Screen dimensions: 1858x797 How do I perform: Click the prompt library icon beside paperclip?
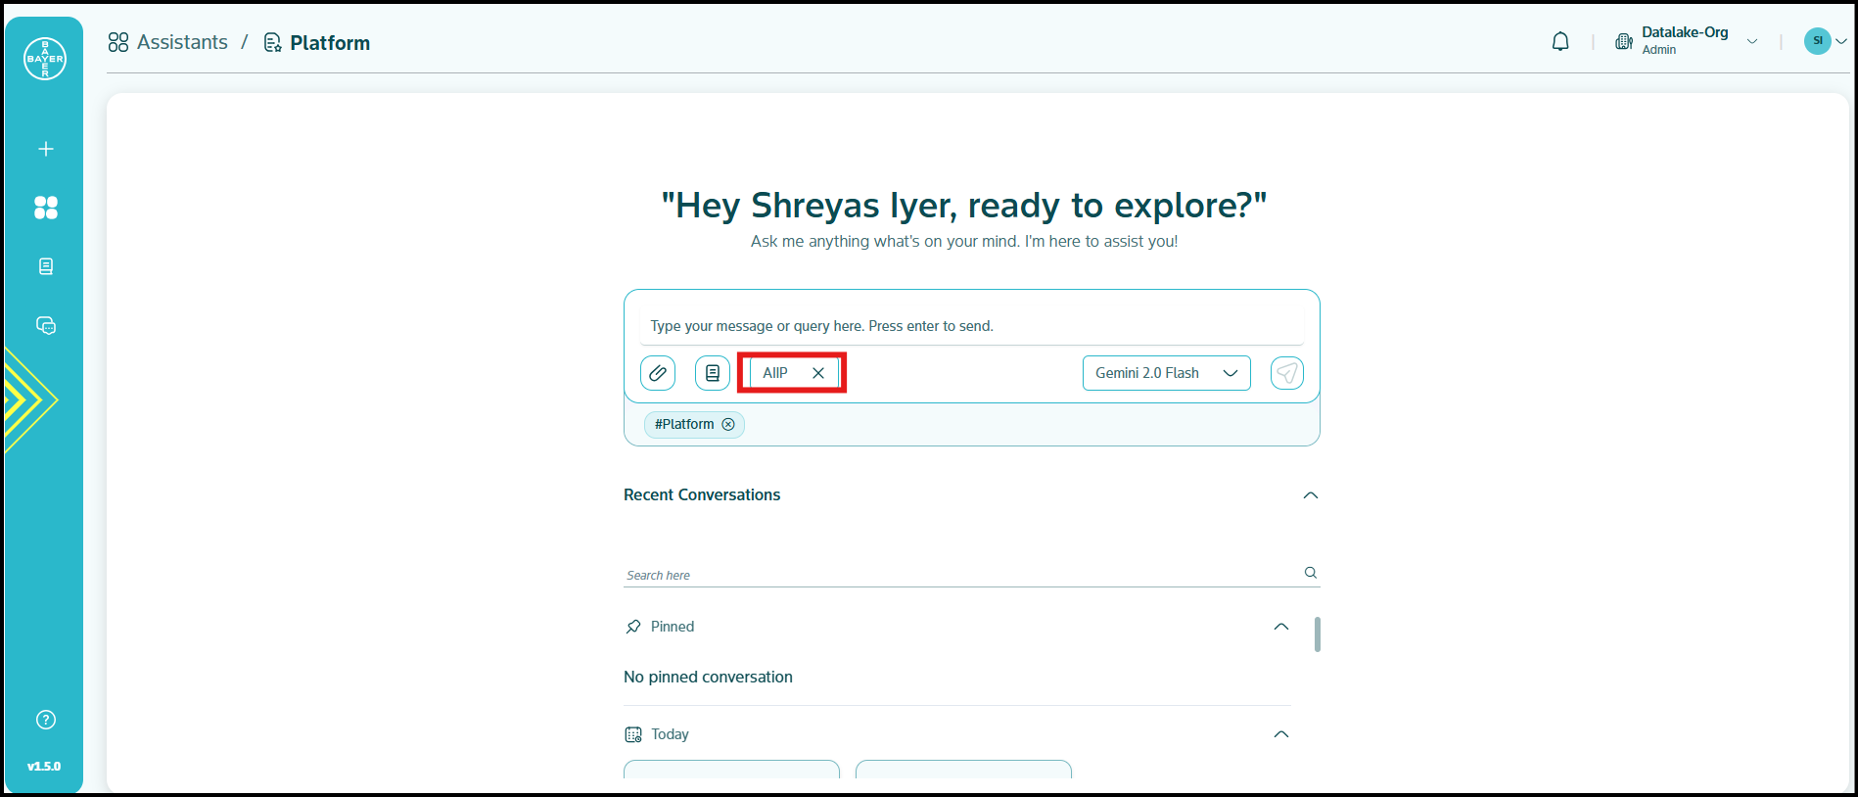click(x=713, y=373)
